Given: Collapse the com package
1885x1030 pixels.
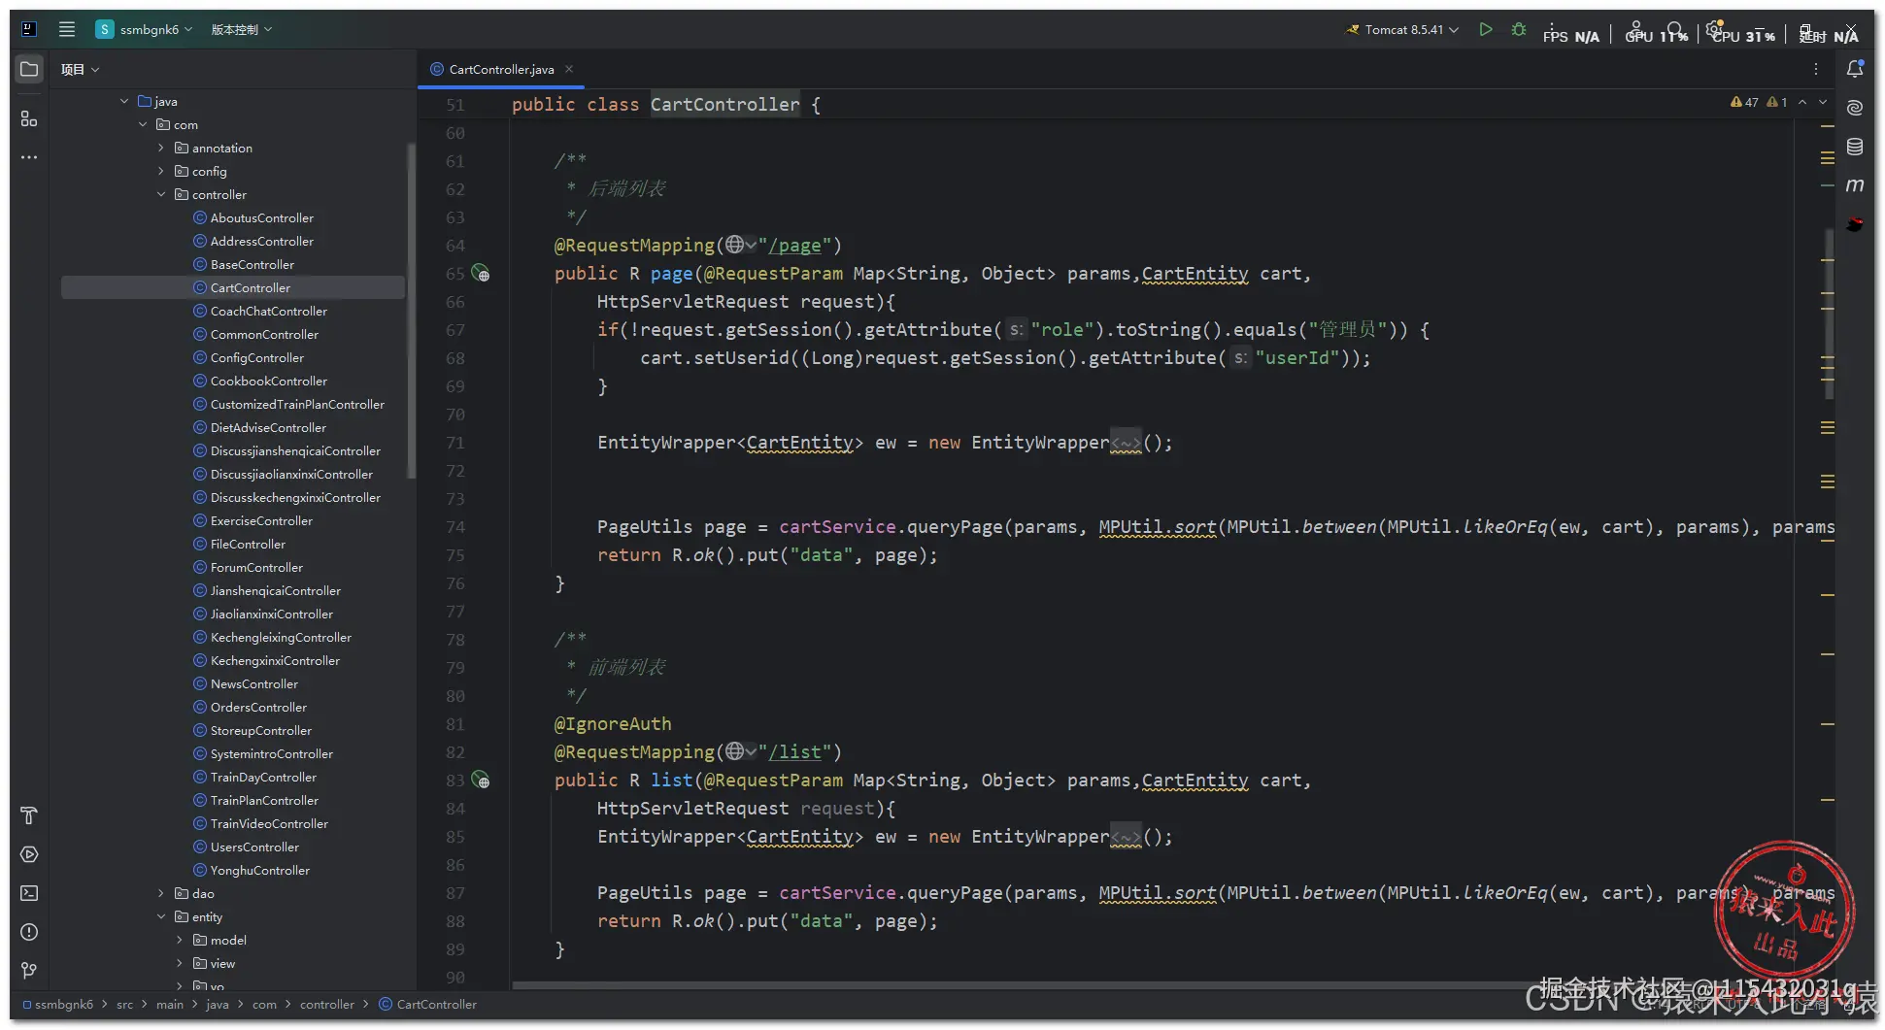Looking at the screenshot, I should [143, 124].
